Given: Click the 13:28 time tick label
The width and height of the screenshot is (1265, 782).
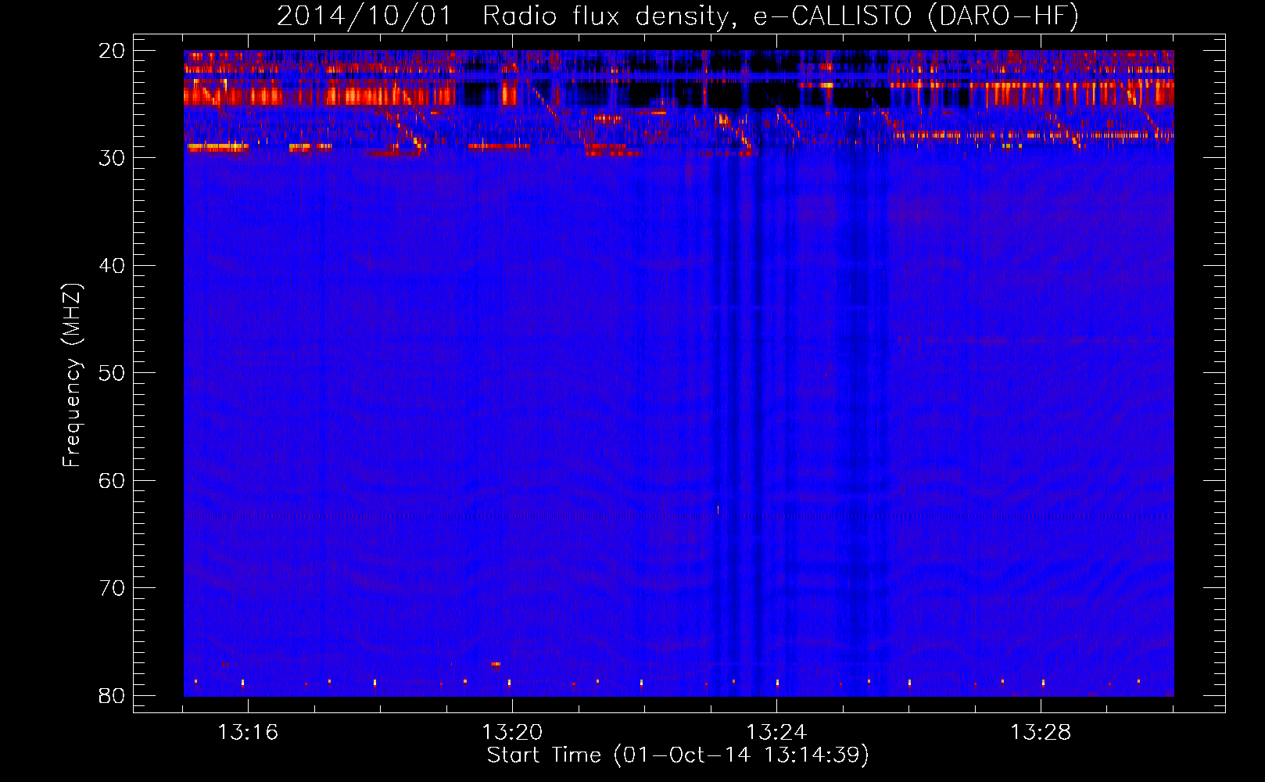Looking at the screenshot, I should point(1041,733).
